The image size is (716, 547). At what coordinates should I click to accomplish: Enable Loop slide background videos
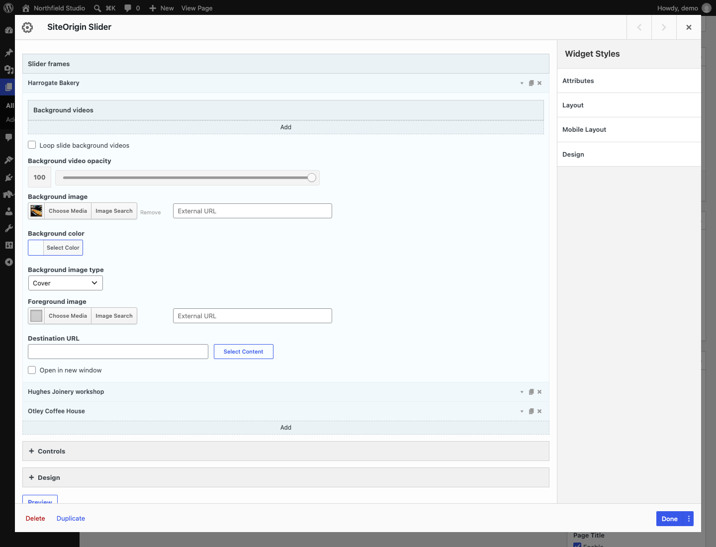pos(32,145)
